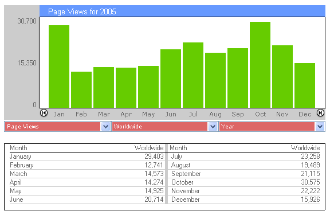Click the March bar in the chart
This screenshot has height=215, width=330.
tap(104, 87)
